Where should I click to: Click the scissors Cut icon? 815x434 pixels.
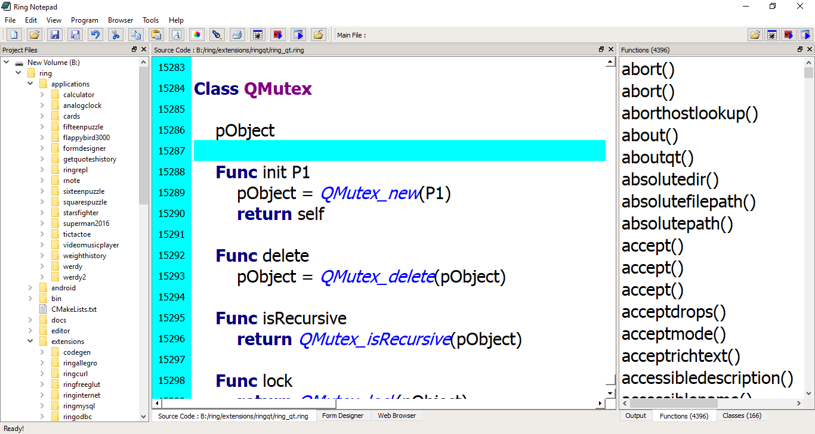(116, 35)
